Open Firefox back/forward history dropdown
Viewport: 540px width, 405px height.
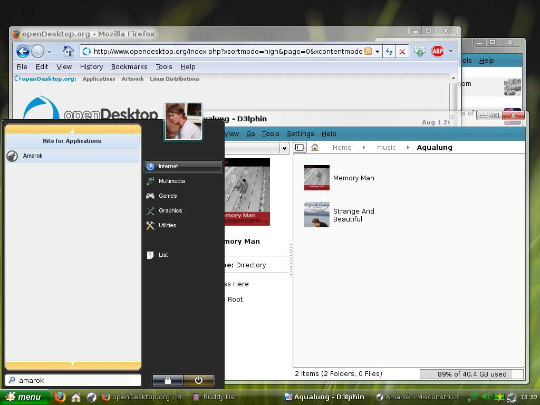(x=49, y=52)
